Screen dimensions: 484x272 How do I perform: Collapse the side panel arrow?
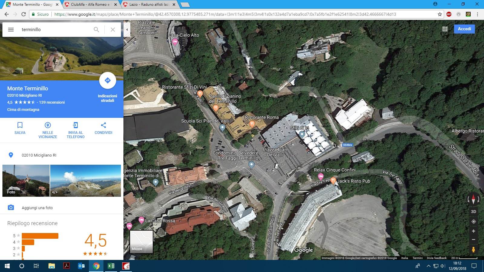point(127,30)
